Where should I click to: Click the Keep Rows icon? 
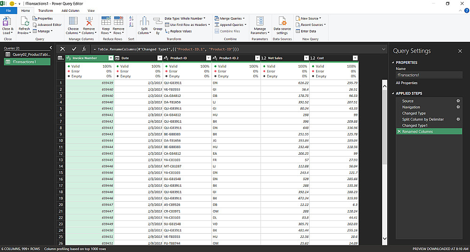(x=106, y=22)
